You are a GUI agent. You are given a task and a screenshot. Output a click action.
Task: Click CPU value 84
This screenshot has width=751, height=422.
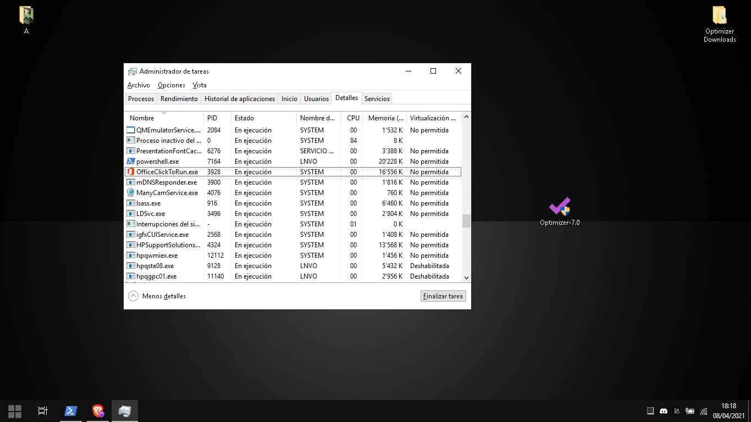pos(353,141)
